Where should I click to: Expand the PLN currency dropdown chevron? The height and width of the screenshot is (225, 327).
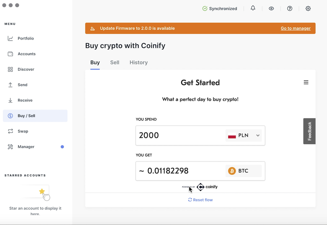tap(258, 135)
